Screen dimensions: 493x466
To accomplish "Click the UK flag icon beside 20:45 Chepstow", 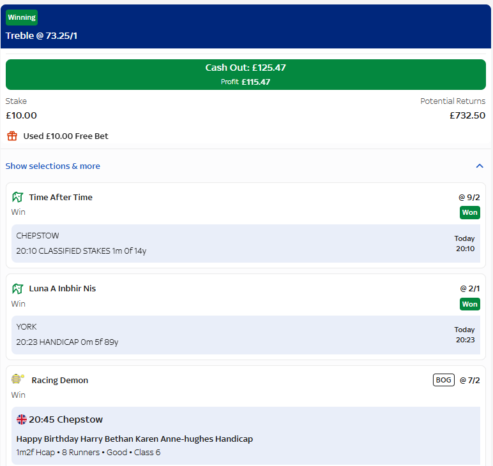I will [x=21, y=419].
